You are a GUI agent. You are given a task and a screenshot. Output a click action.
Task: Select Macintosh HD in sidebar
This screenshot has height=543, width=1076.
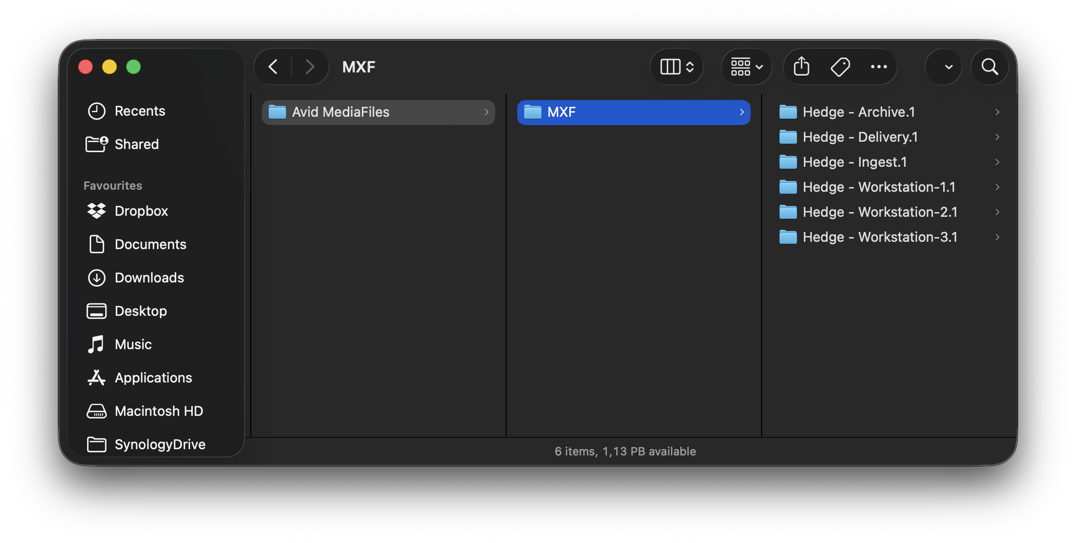tap(158, 411)
